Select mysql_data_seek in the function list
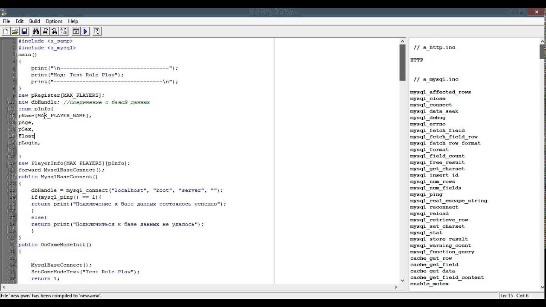Viewport: 546px width, 307px height. coord(434,111)
